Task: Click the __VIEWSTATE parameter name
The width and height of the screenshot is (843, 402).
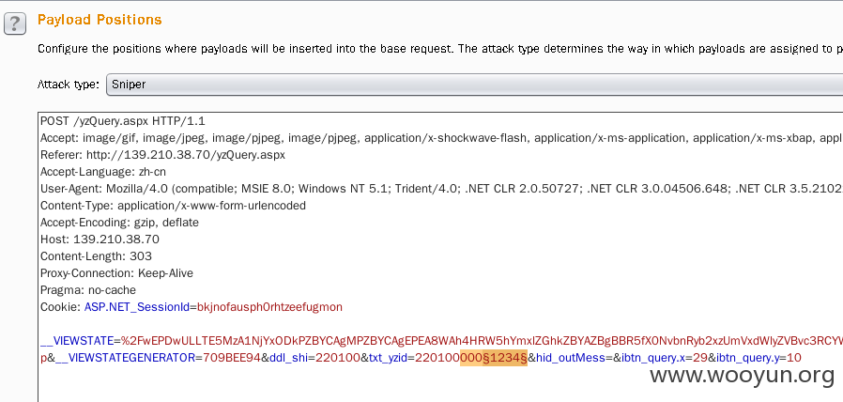Action: tap(77, 341)
